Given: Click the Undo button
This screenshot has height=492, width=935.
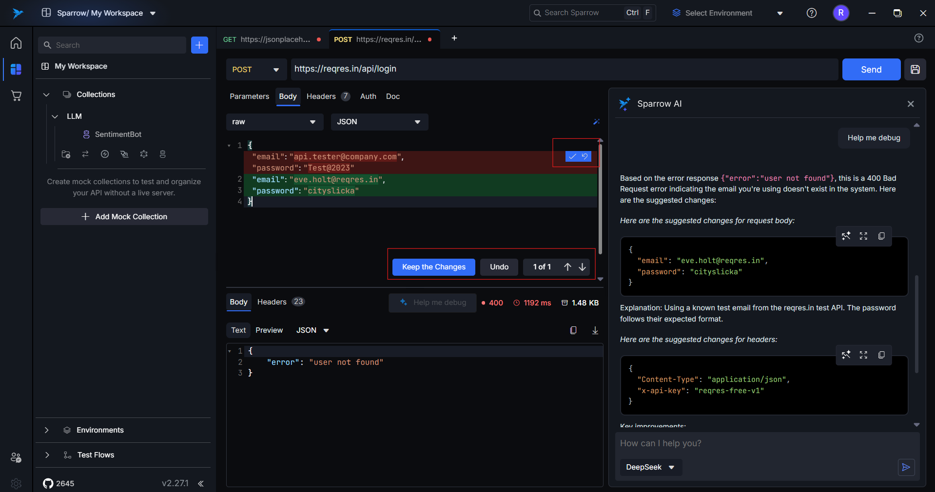Looking at the screenshot, I should [499, 267].
